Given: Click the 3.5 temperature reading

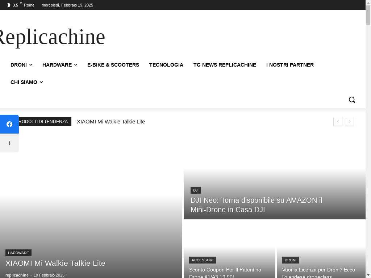Looking at the screenshot, I should [x=15, y=5].
